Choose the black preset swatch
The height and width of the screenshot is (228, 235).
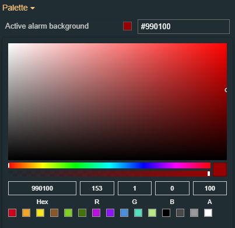(x=166, y=213)
